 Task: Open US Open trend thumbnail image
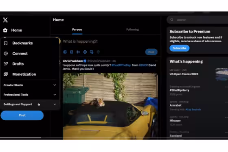pyautogui.click(x=221, y=74)
